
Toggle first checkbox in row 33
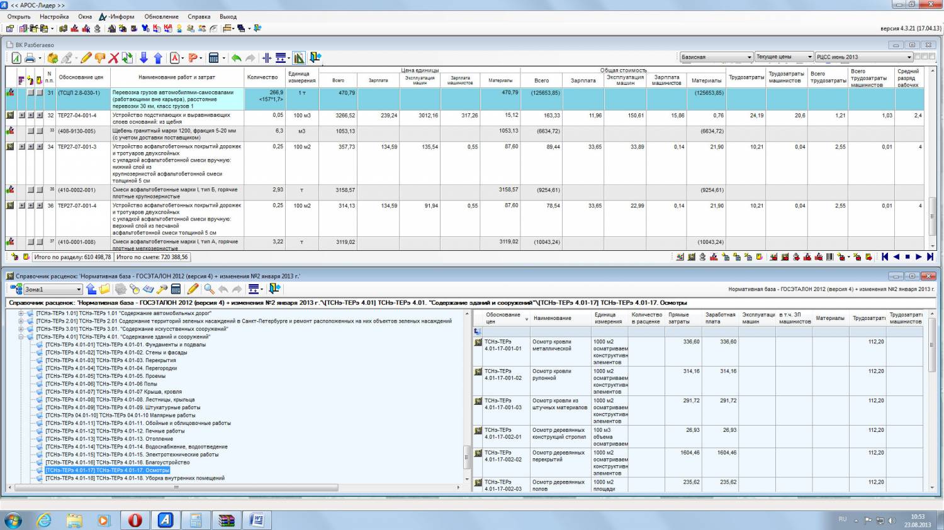(30, 131)
